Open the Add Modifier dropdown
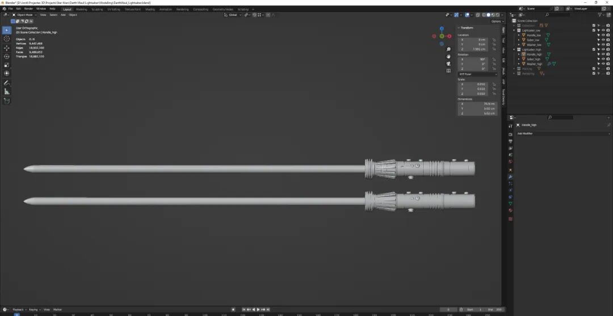The width and height of the screenshot is (613, 316). pyautogui.click(x=563, y=133)
